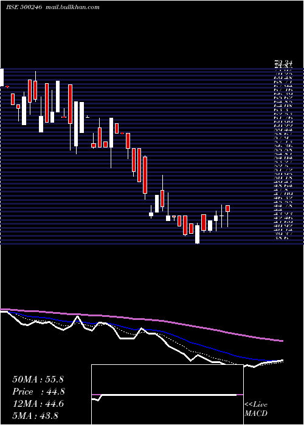The height and width of the screenshot is (425, 304).
Task: Click the '50MA : 55.8' readout
Action: point(38,379)
